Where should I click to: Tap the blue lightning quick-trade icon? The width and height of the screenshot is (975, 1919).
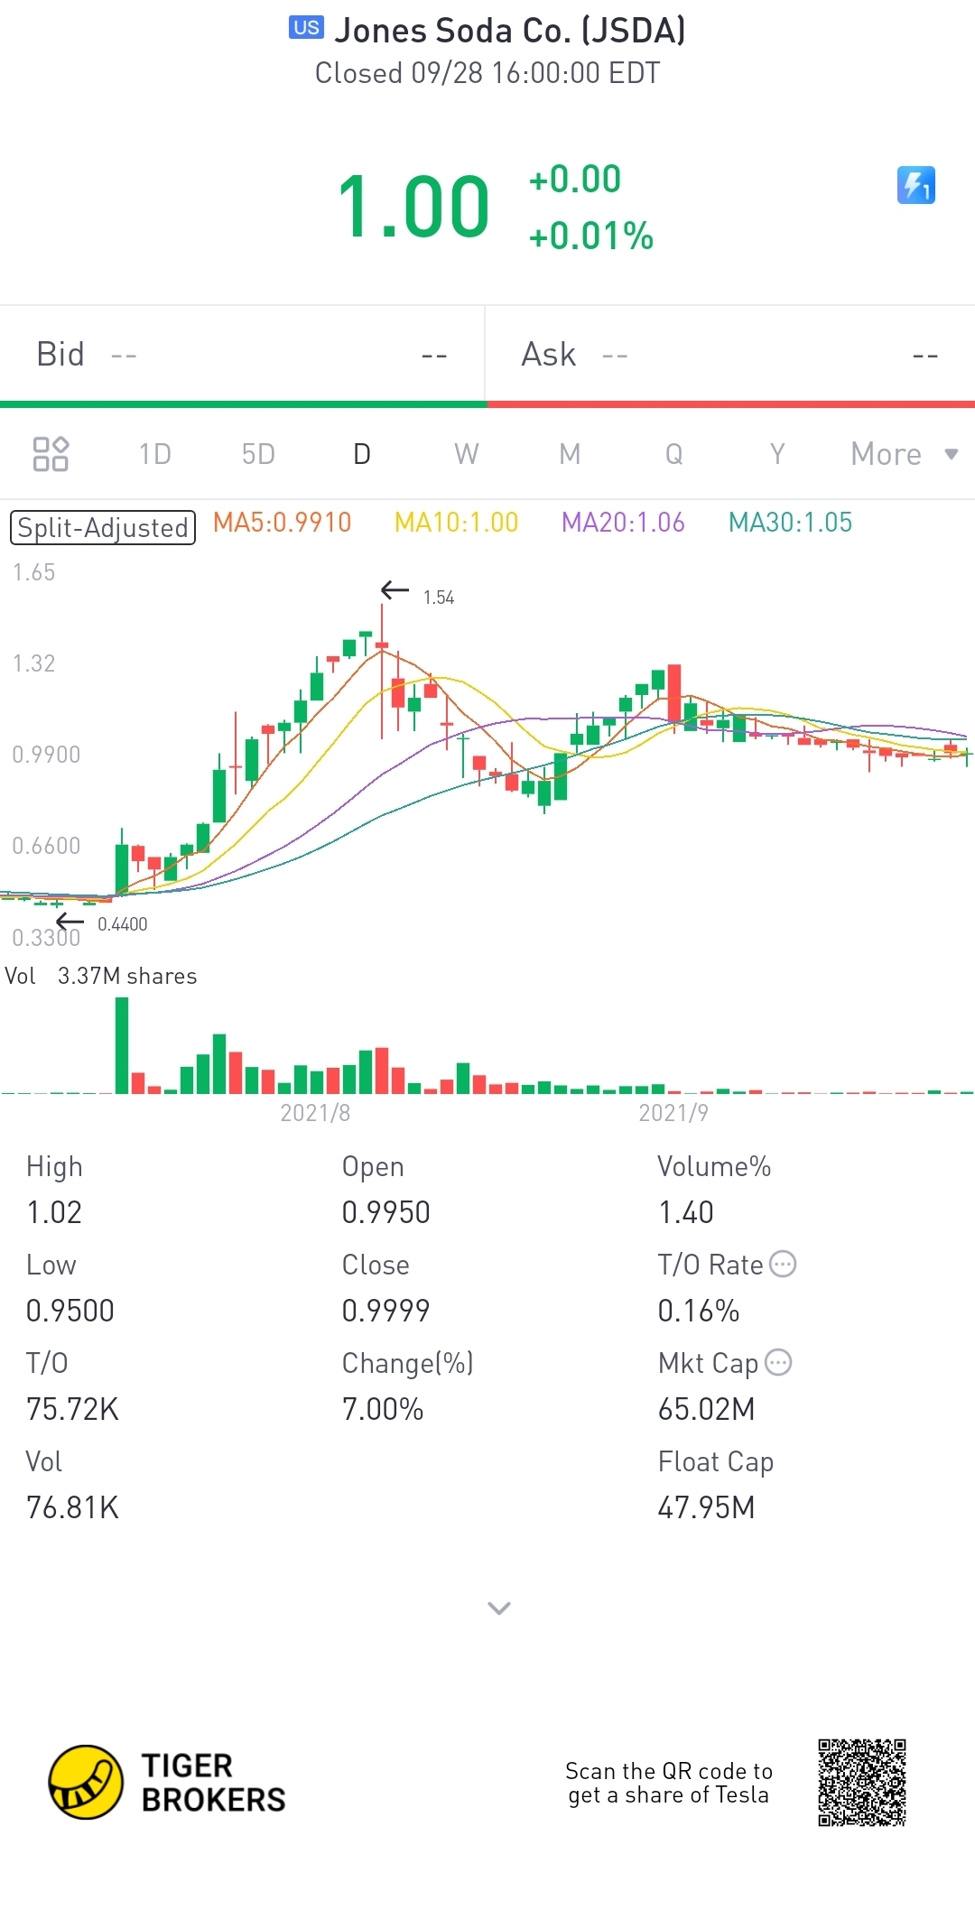pyautogui.click(x=915, y=186)
